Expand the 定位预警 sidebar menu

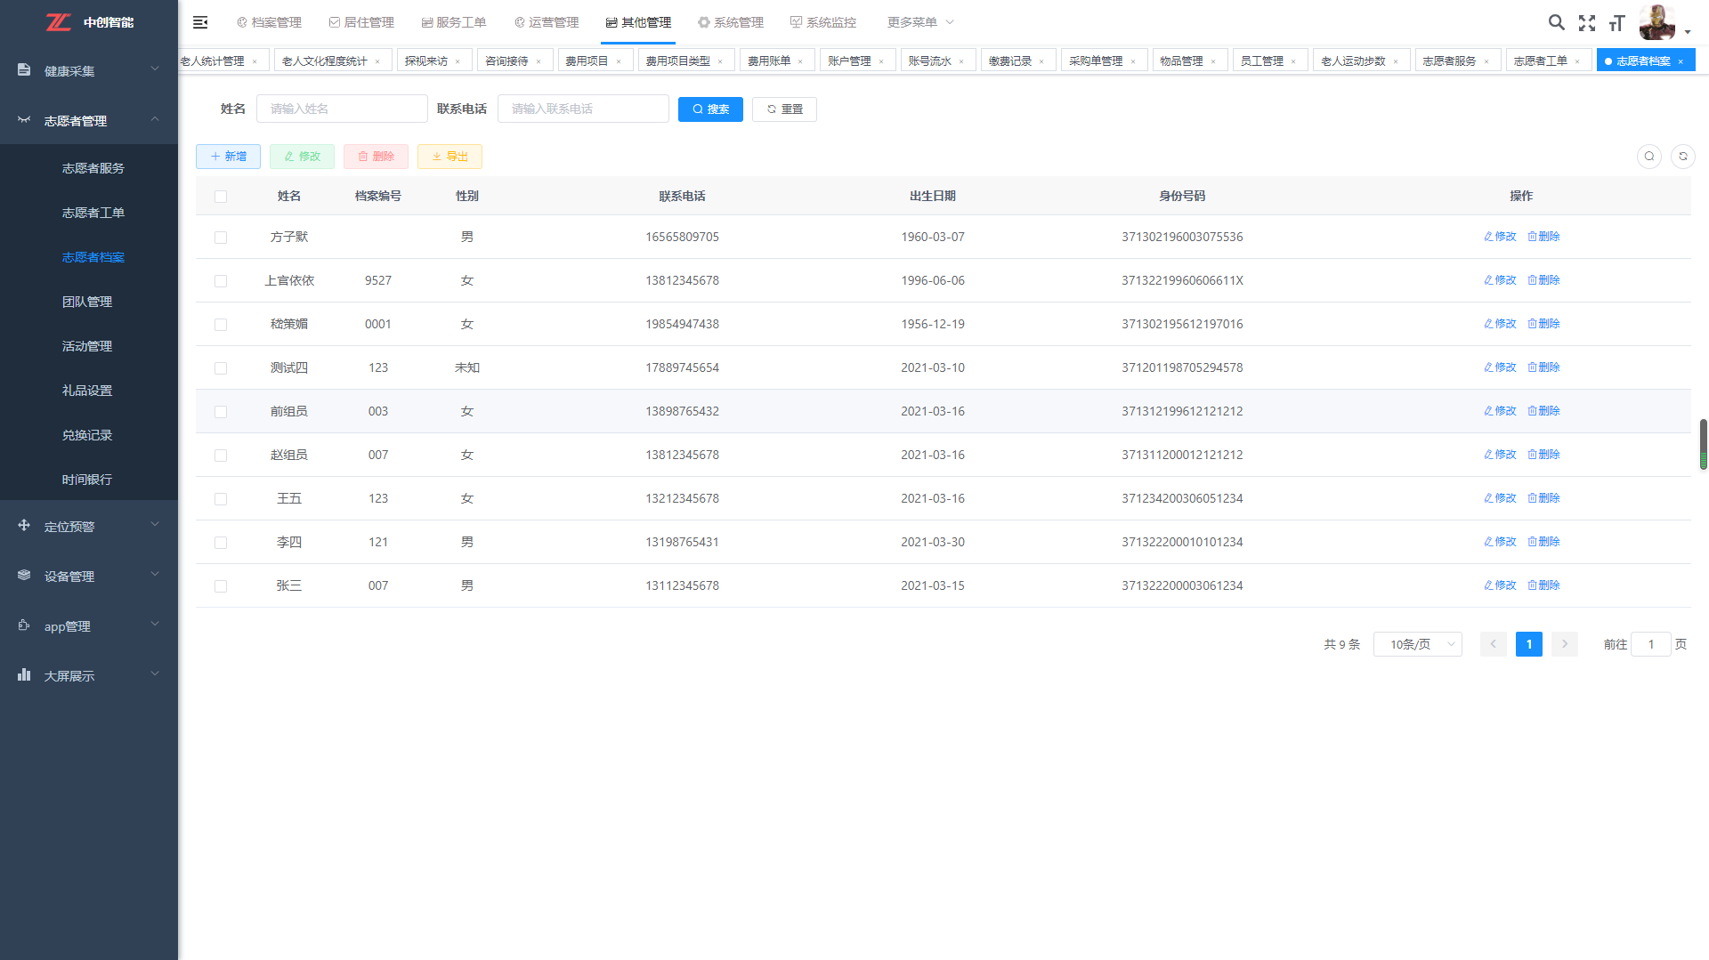[89, 527]
